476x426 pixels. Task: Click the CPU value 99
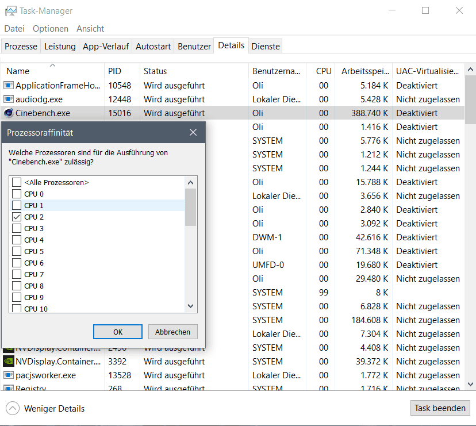[324, 293]
